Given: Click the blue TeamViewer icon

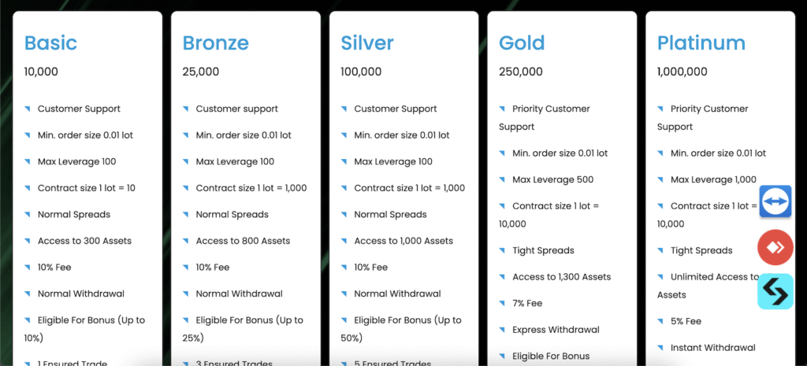Looking at the screenshot, I should point(775,201).
